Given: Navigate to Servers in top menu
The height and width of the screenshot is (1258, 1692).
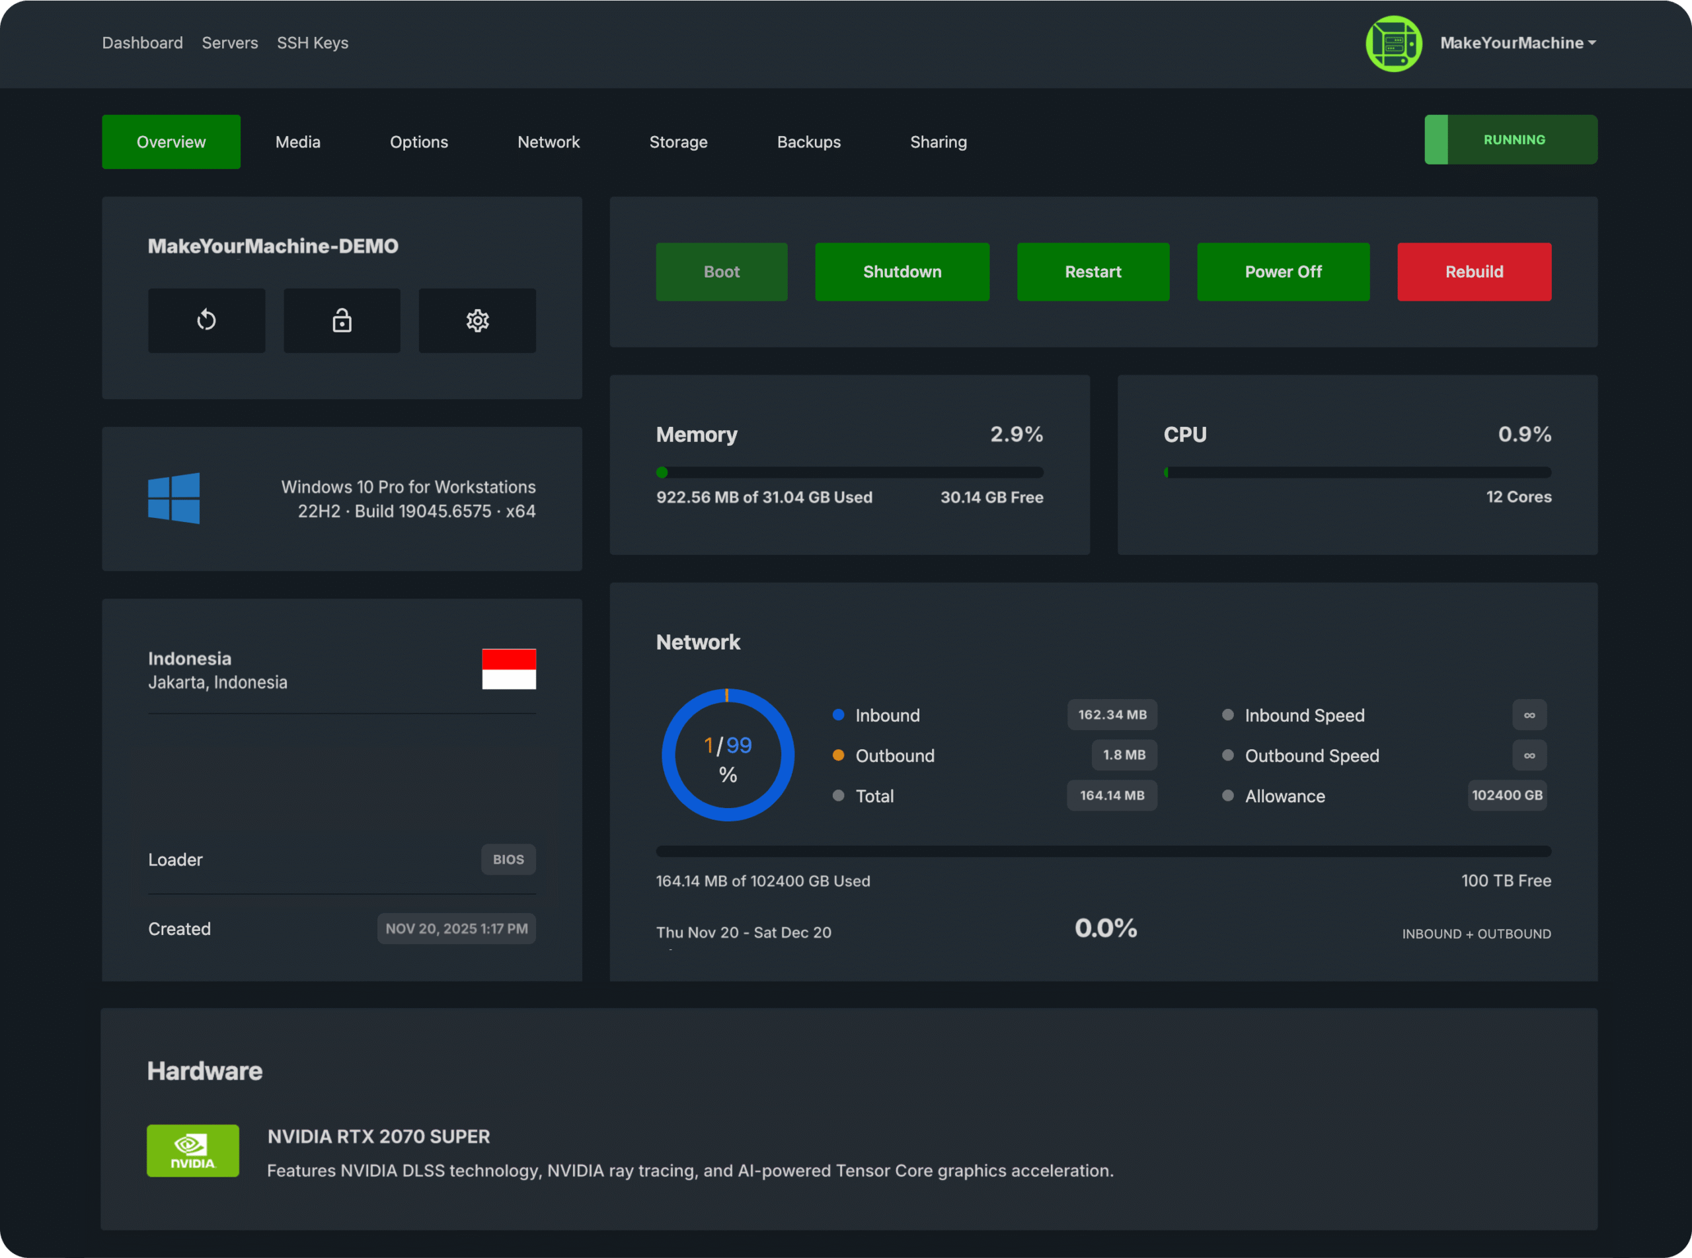Looking at the screenshot, I should pos(229,44).
